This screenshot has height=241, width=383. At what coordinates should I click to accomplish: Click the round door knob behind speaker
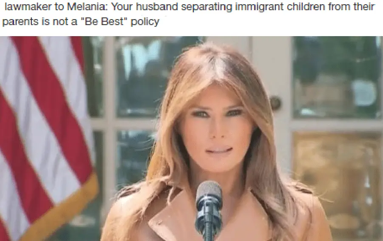pyautogui.click(x=275, y=102)
